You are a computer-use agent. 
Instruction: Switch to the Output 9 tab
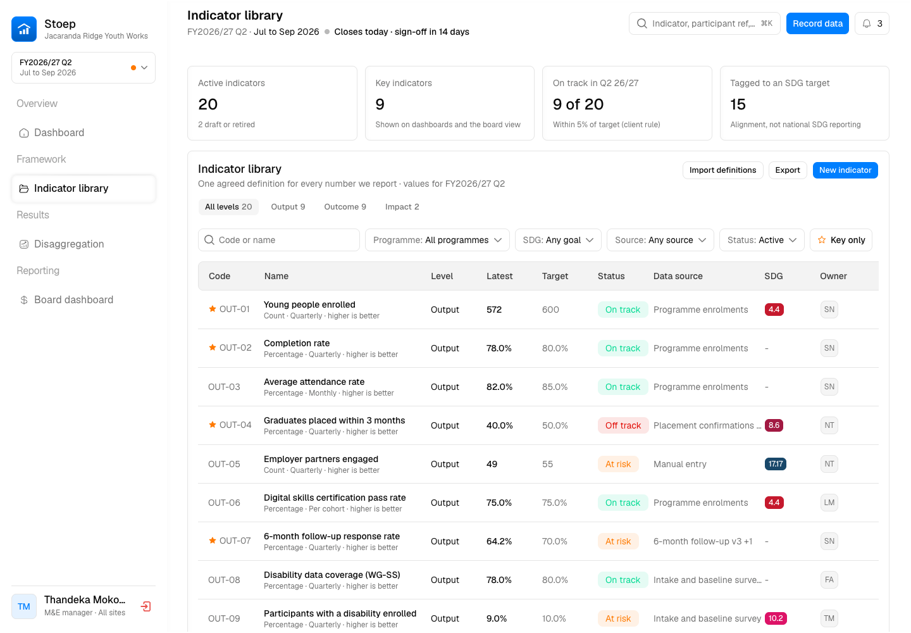[x=288, y=207]
